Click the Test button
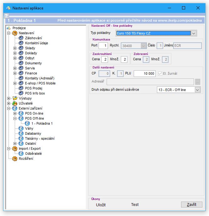209x216 pixels. (x=135, y=205)
